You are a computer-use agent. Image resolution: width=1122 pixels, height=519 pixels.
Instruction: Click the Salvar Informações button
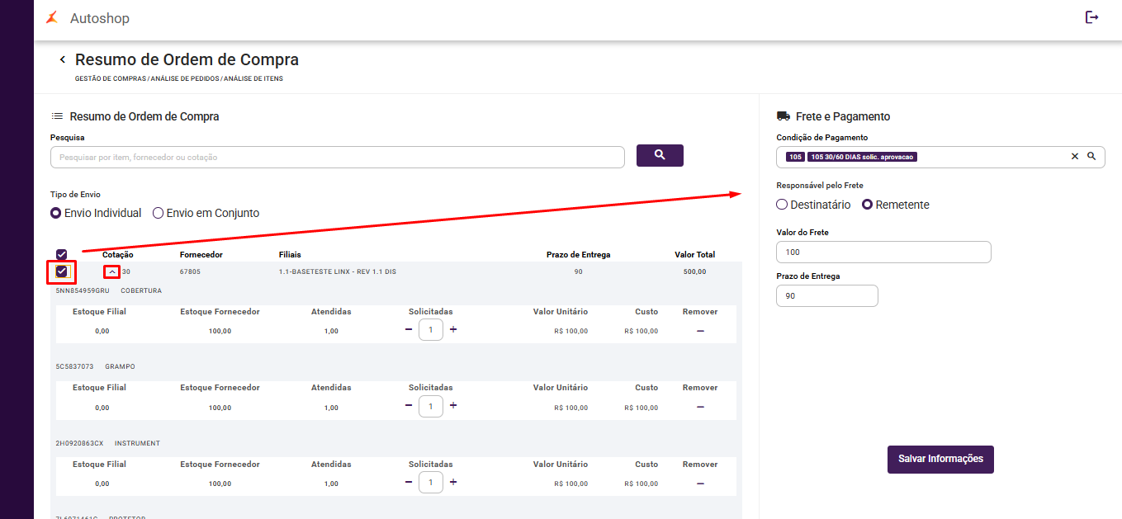[x=940, y=460]
